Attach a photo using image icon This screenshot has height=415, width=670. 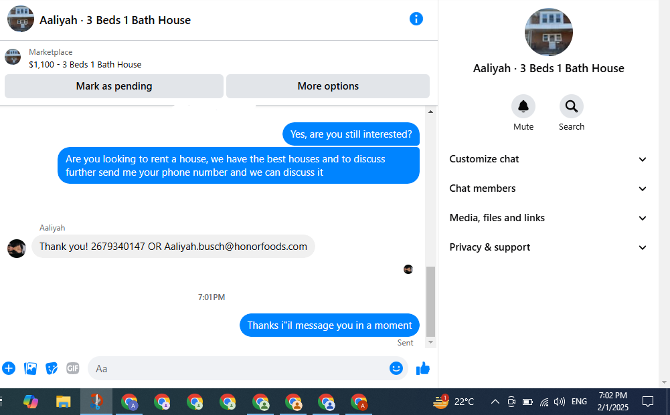click(30, 368)
